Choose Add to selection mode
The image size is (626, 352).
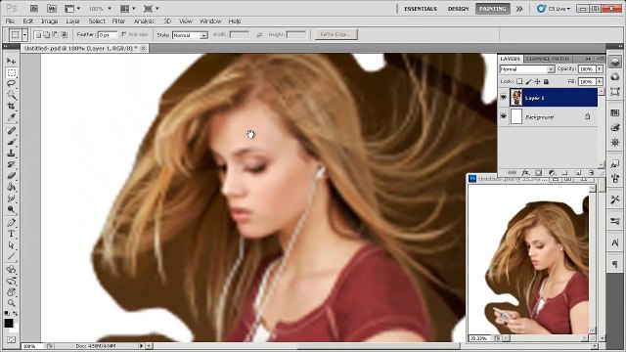47,35
